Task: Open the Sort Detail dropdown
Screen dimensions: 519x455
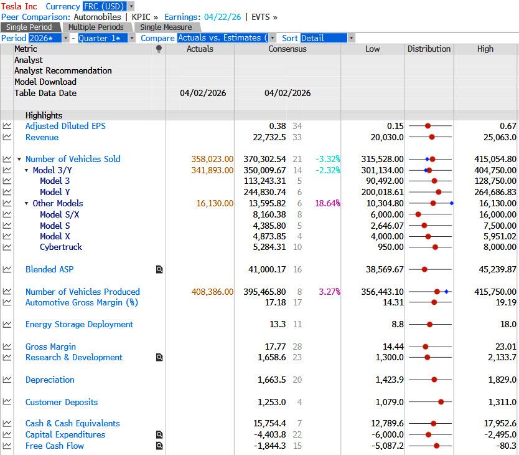Action: click(352, 38)
